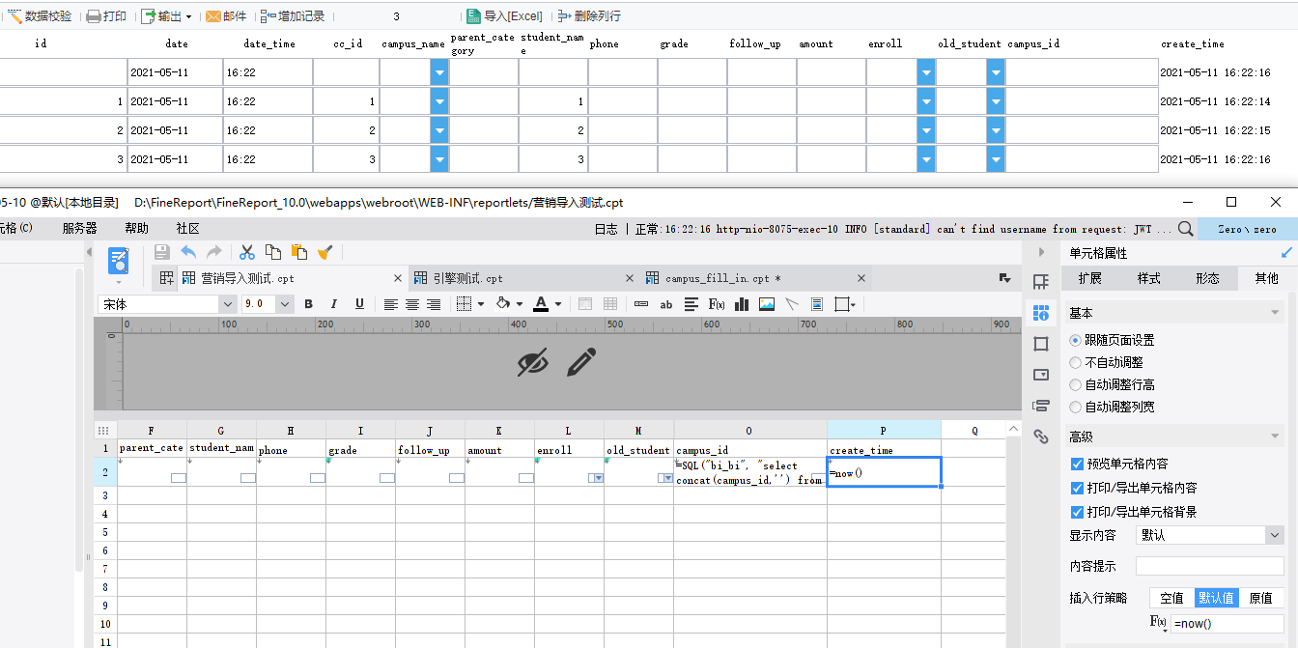
Task: Select the 不自动调整 radio option
Action: tap(1113, 362)
